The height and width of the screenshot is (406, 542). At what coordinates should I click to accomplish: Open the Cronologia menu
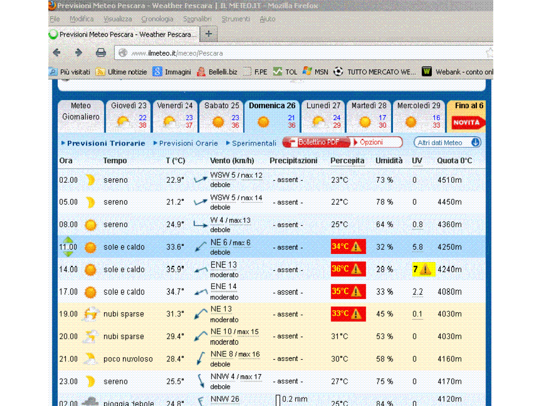coord(157,19)
